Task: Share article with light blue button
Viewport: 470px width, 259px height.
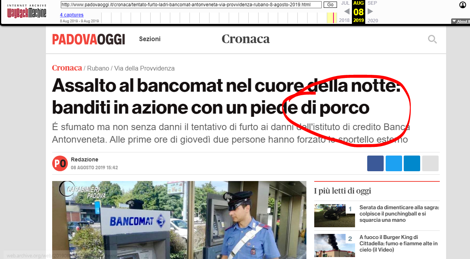Action: tap(393, 163)
